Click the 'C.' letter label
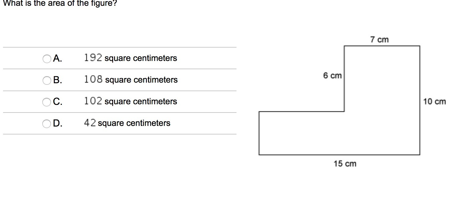459x200 pixels. tap(58, 102)
